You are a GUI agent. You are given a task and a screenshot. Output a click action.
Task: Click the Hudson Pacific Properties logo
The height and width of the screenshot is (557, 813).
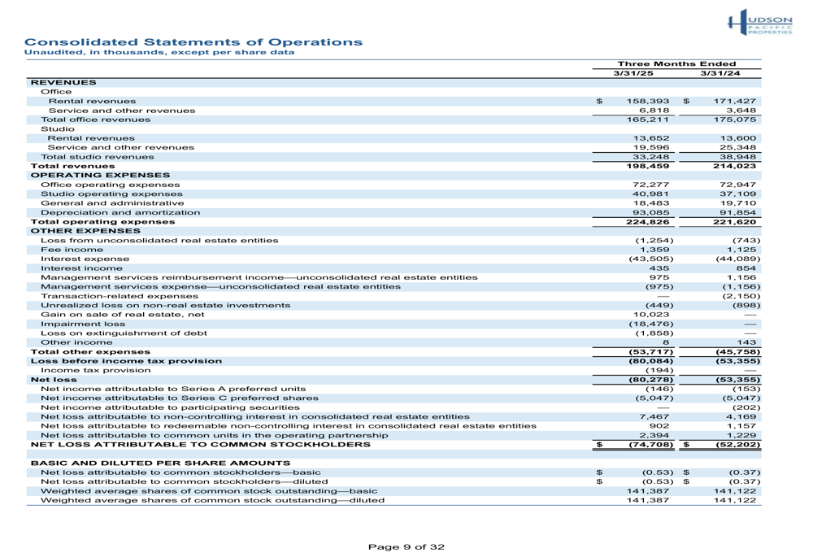click(760, 22)
